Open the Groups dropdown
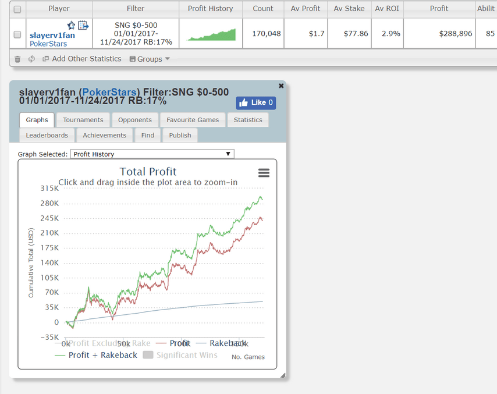This screenshot has height=394, width=497. (150, 59)
